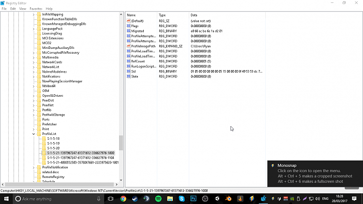Expand the MsiCorruptedFileRecovery key
Viewport: 363px width, 204px height.
(x=33, y=53)
